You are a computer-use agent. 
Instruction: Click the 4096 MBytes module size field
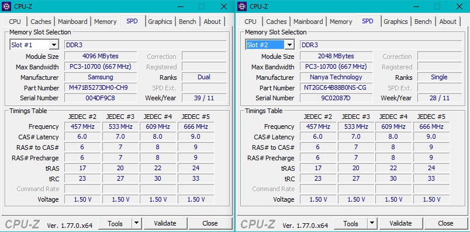101,56
